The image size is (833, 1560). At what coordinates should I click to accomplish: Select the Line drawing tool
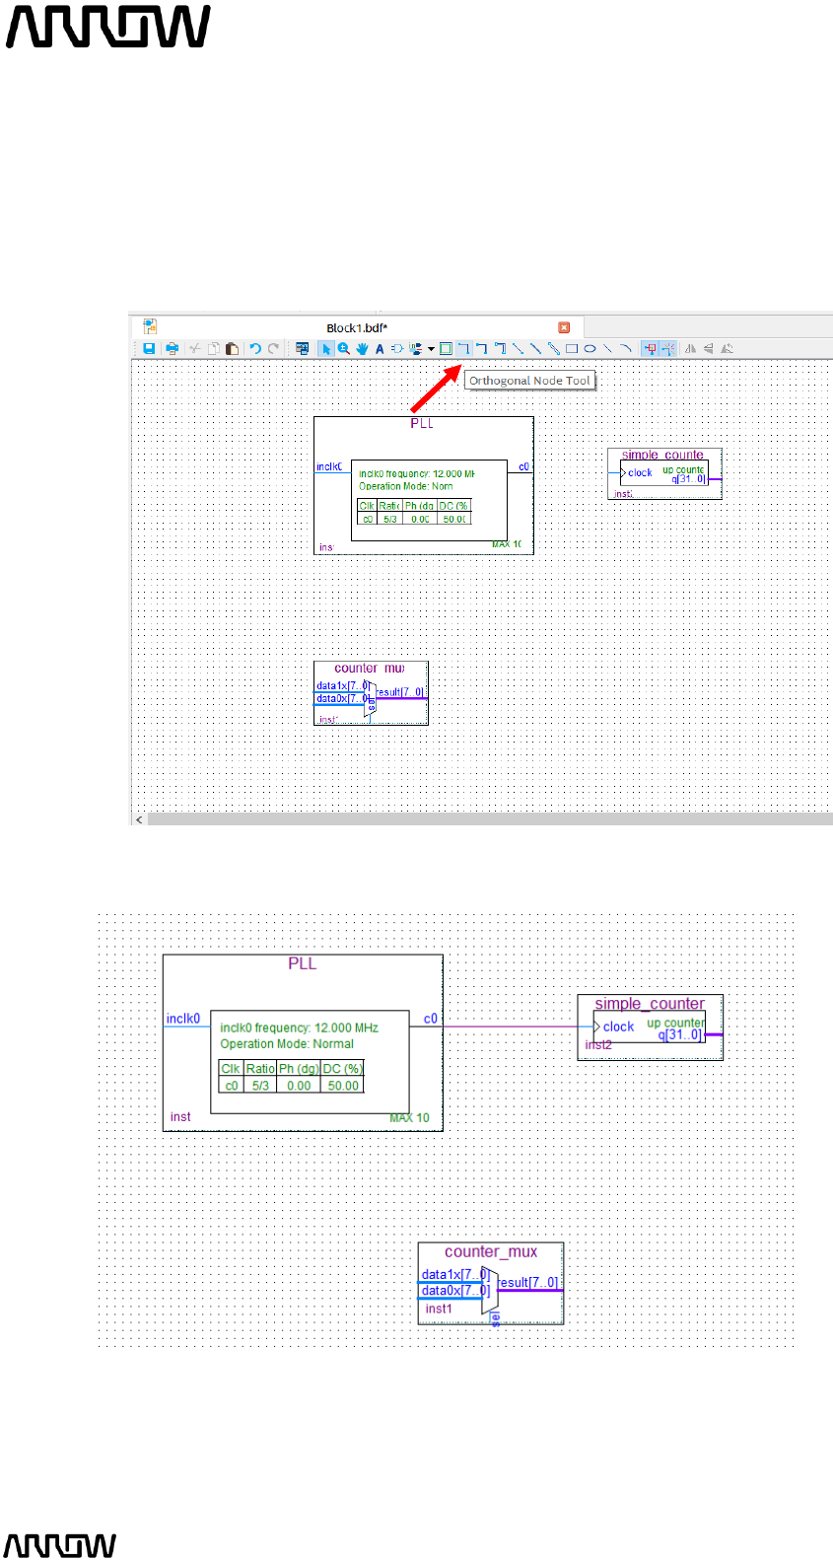coord(607,348)
